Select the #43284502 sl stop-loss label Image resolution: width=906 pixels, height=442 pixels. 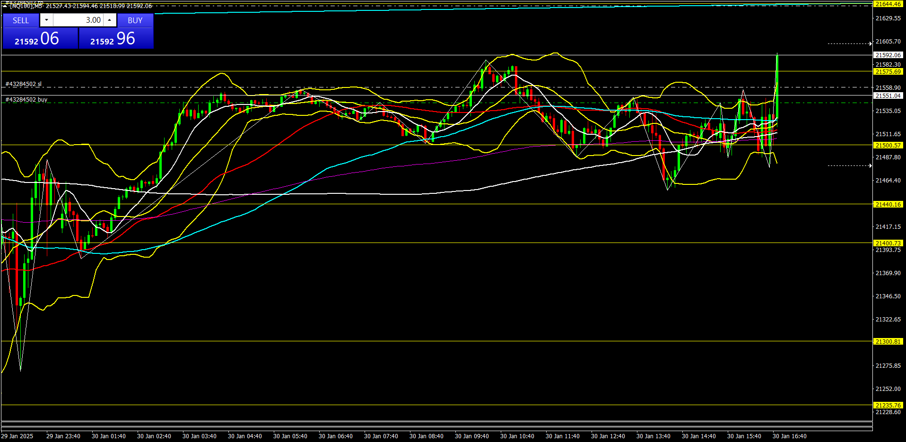24,84
